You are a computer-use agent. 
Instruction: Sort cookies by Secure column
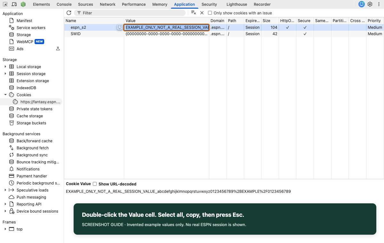pyautogui.click(x=305, y=20)
